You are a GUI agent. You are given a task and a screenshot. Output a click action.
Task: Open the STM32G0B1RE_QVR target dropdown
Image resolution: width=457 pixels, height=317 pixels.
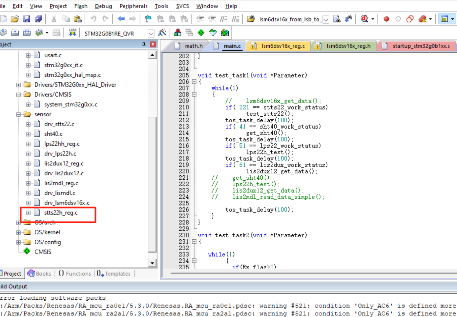[151, 33]
